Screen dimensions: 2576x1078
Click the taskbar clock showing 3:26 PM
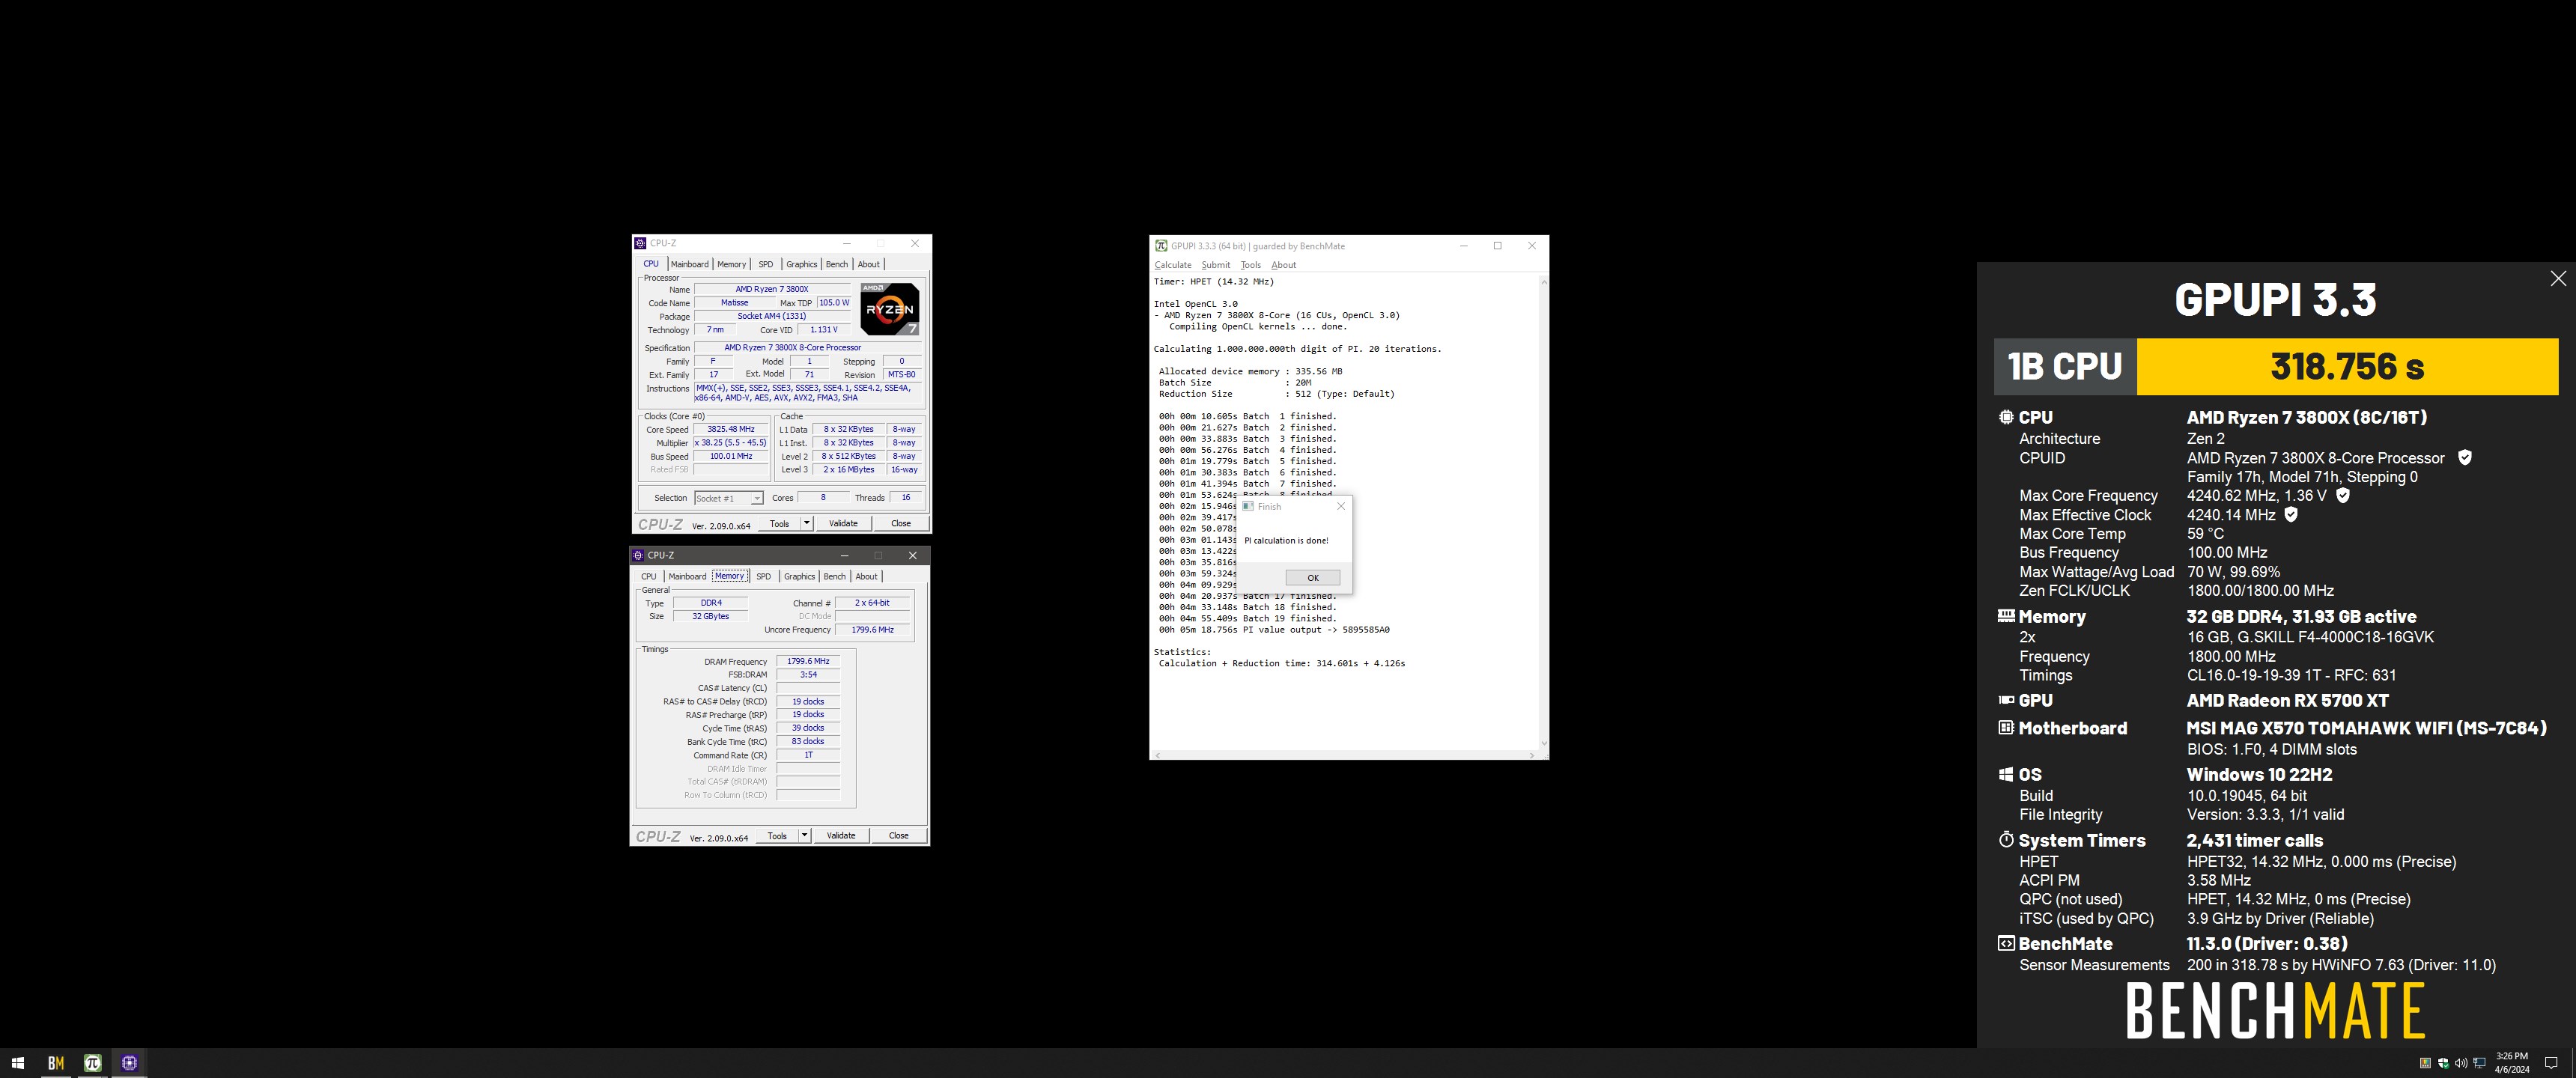[2512, 1063]
